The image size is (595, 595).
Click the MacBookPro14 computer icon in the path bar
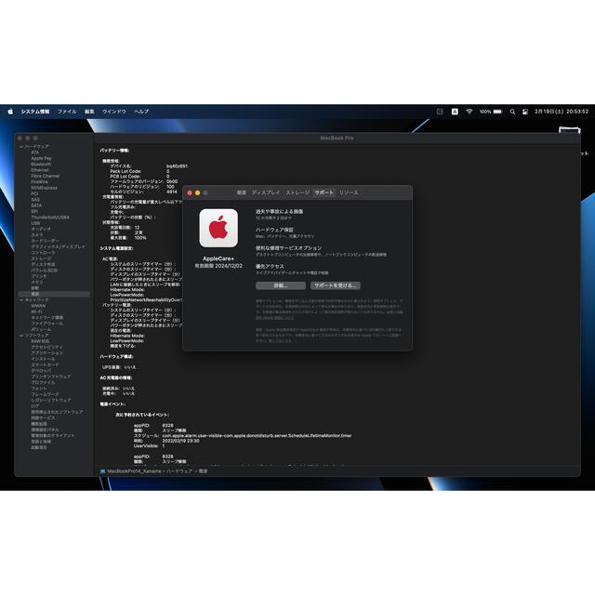coord(102,471)
